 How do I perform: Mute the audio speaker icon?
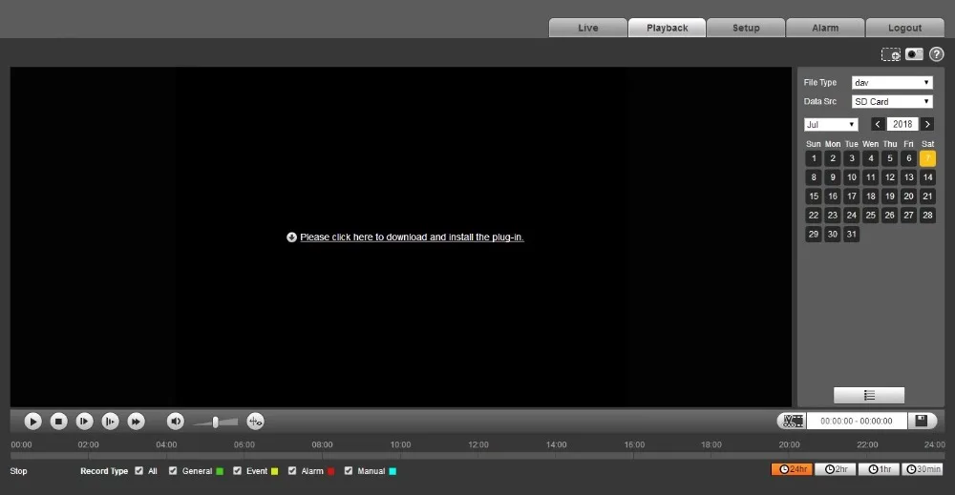click(176, 421)
